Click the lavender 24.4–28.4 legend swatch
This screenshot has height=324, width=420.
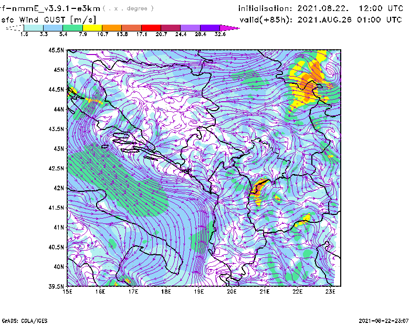(191, 28)
